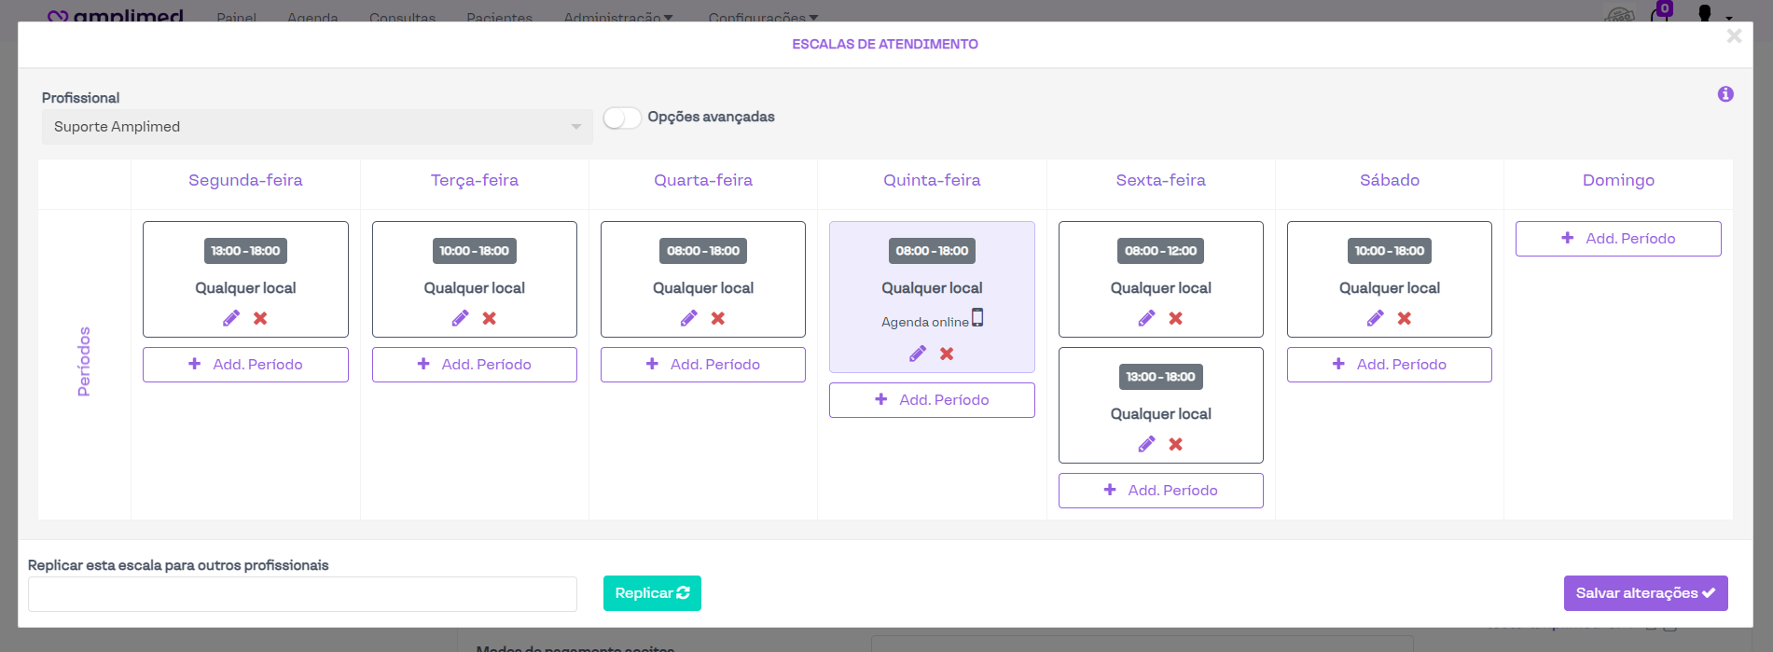Edit Saturday's 10:00-18:00 period with pencil icon

click(1375, 318)
